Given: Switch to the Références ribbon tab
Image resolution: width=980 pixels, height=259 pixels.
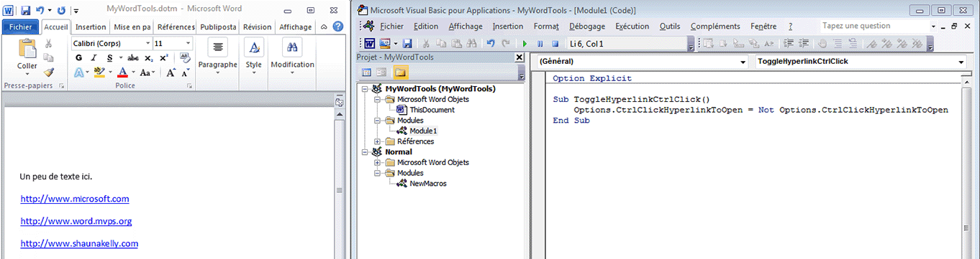Looking at the screenshot, I should click(176, 27).
